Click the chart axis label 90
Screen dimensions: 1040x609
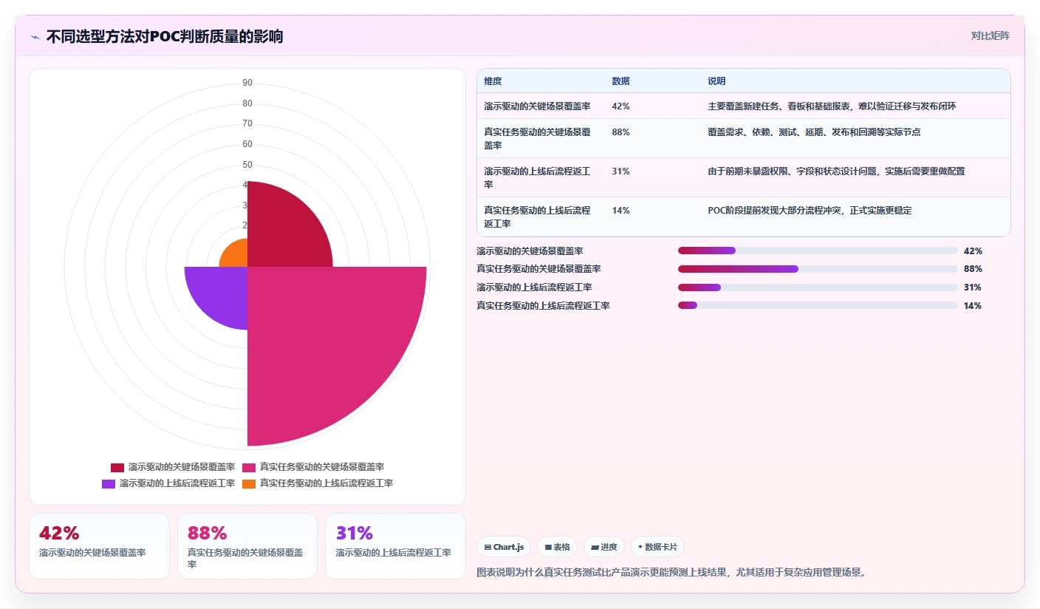[x=247, y=83]
